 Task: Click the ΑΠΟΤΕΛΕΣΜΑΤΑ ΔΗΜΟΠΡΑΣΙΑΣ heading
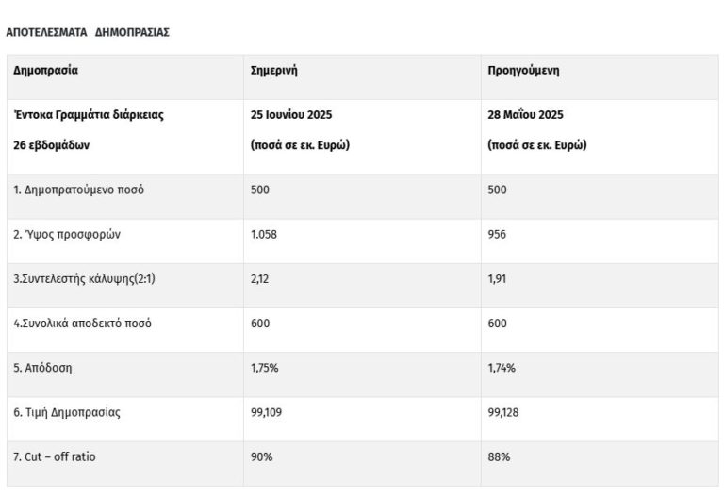[88, 32]
